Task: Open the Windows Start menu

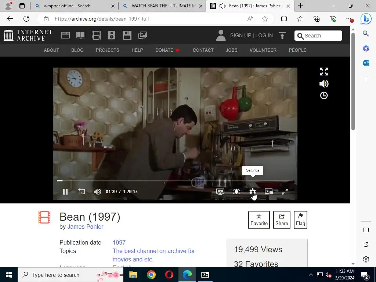Action: [x=9, y=275]
